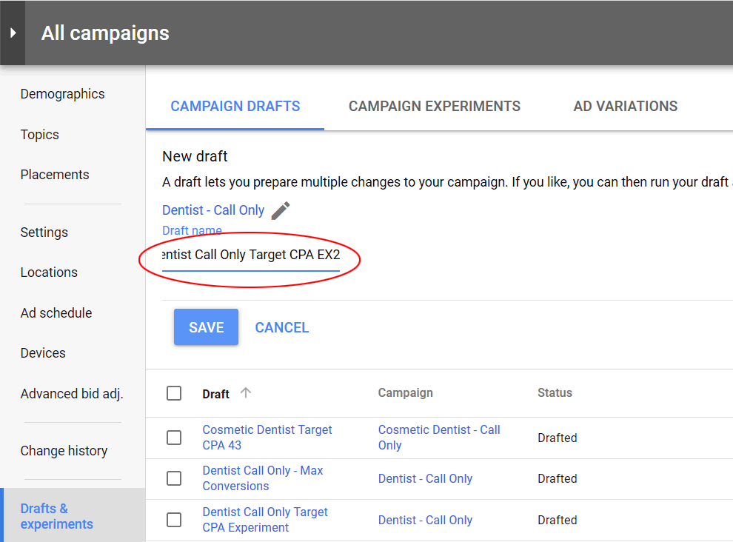Cancel the new draft
Viewport: 733px width, 542px height.
pyautogui.click(x=282, y=327)
